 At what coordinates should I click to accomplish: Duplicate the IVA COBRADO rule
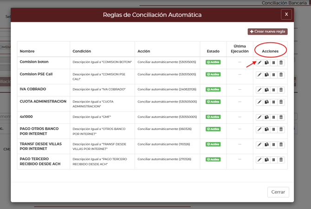(266, 90)
